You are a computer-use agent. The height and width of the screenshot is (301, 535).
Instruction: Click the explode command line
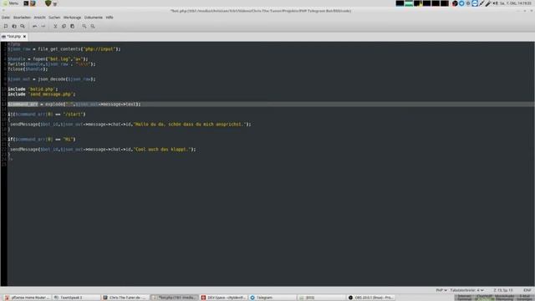pos(74,104)
